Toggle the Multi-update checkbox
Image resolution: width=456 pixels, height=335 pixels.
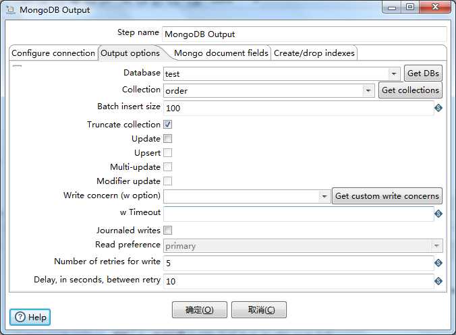tap(168, 167)
